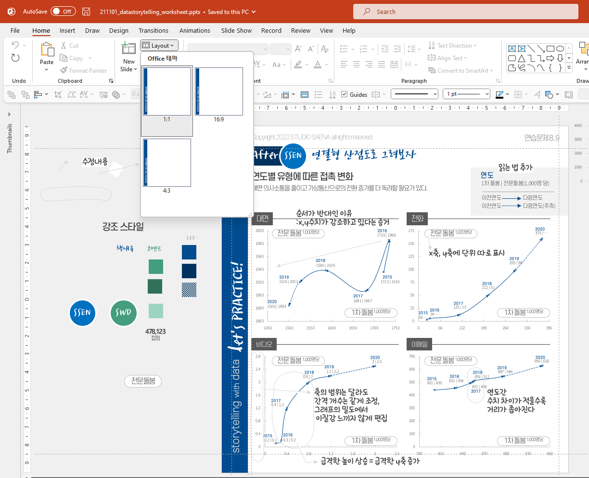Switch to the Animations tab
The image size is (589, 478).
coord(195,30)
